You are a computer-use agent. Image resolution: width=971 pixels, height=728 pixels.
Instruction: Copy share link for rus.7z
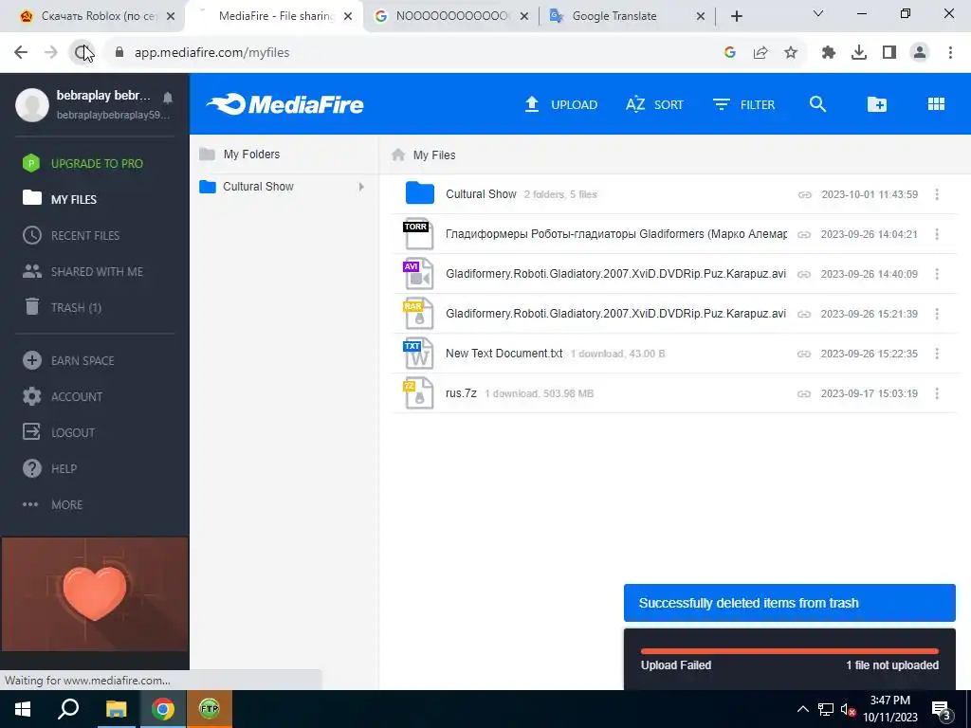(x=804, y=393)
